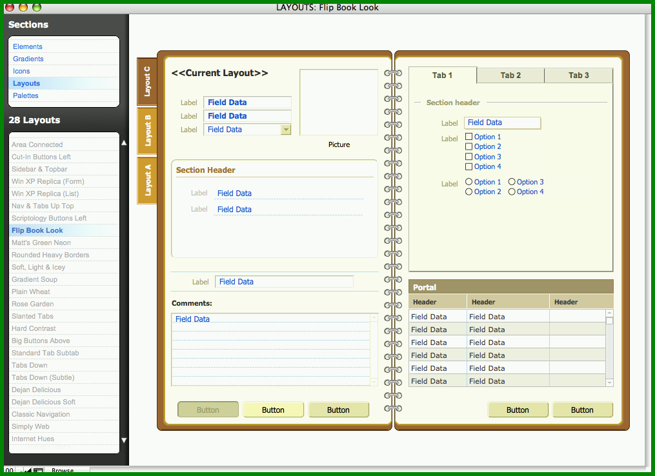This screenshot has height=476, width=655.
Task: Select the Option 4 radio button
Action: 512,192
